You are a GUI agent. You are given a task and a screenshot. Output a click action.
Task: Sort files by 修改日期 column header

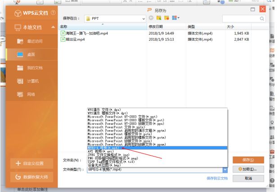pyautogui.click(x=166, y=26)
